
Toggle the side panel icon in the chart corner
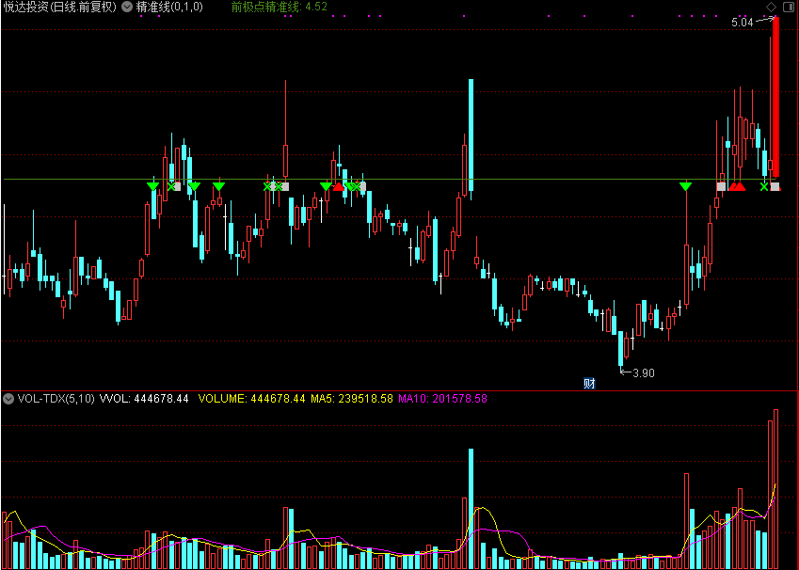point(788,7)
